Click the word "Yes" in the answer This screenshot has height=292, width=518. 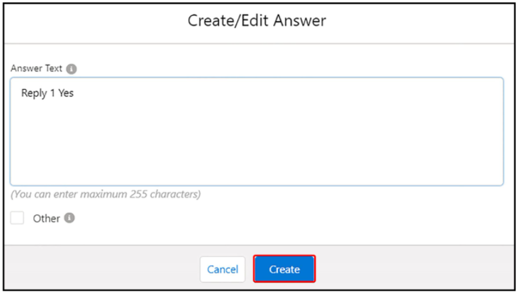click(x=66, y=94)
